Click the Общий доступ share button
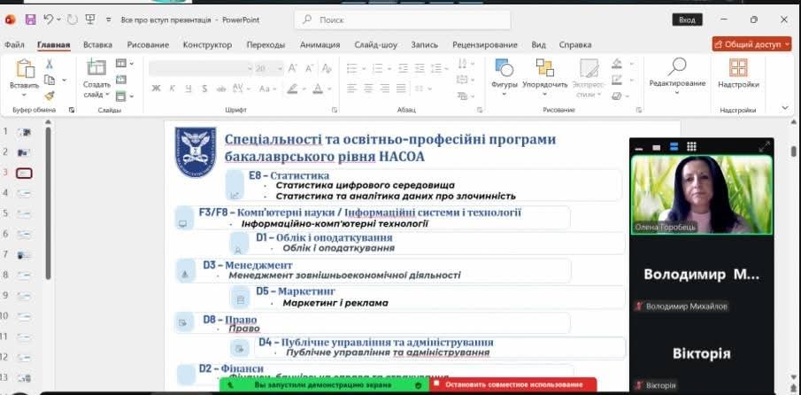 tap(751, 44)
